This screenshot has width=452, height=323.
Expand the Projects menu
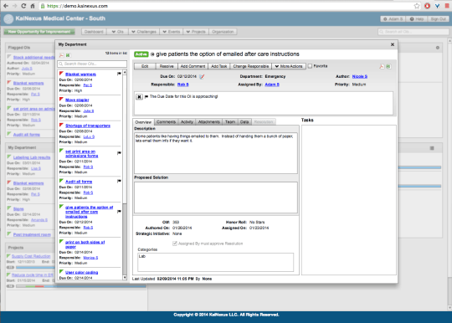pyautogui.click(x=196, y=32)
